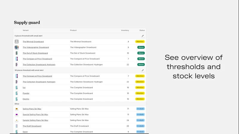
Task: Click In stock badge for Special Selling Plans Ski Wax
Action: 140,115
